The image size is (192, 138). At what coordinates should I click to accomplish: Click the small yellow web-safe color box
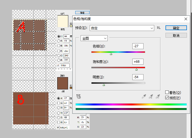point(71,26)
